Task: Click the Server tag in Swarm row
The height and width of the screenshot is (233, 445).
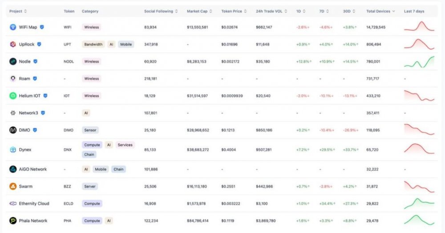Action: point(90,186)
